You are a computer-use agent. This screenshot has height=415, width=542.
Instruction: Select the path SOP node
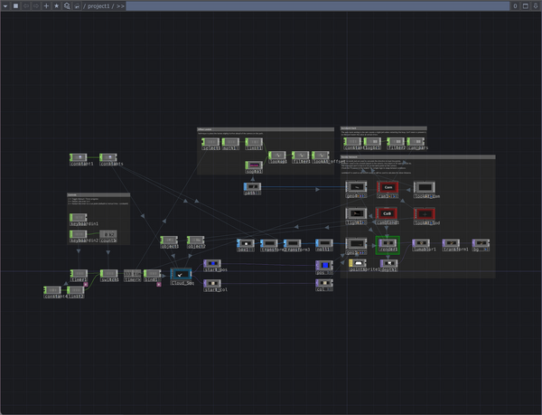[x=252, y=187]
